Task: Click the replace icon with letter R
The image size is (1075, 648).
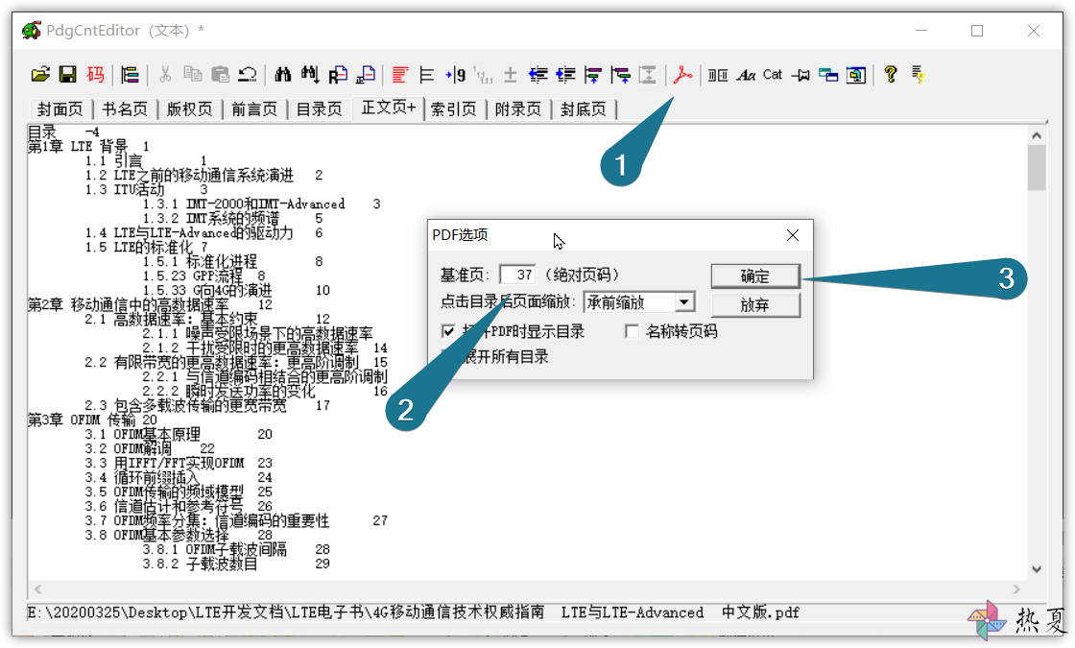Action: [338, 74]
